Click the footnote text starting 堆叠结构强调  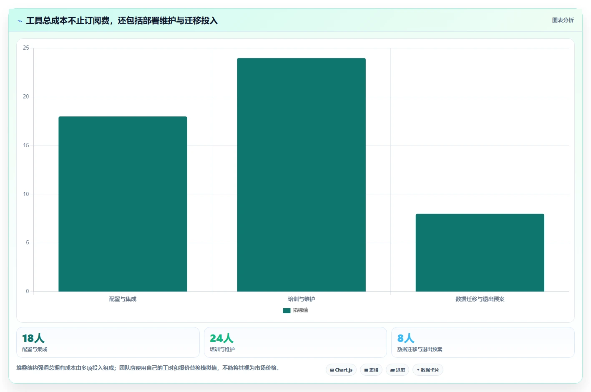(x=148, y=368)
